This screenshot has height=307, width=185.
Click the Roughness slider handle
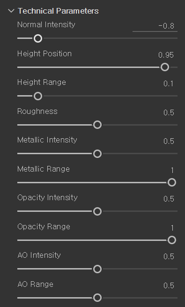pos(97,125)
